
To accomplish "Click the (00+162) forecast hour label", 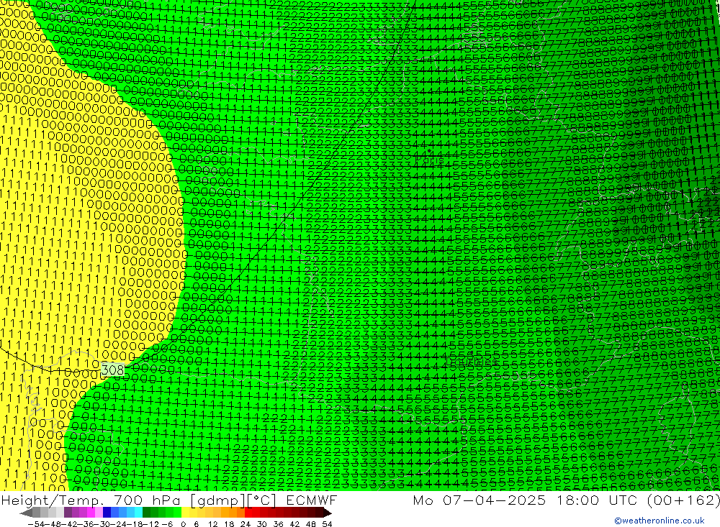I will pyautogui.click(x=683, y=500).
